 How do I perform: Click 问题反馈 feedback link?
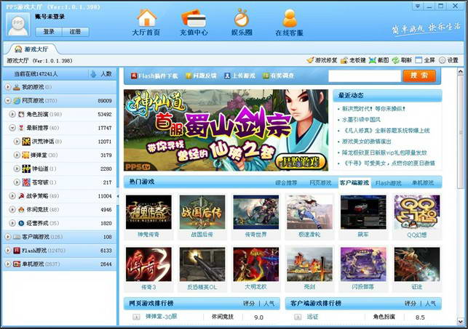click(201, 76)
